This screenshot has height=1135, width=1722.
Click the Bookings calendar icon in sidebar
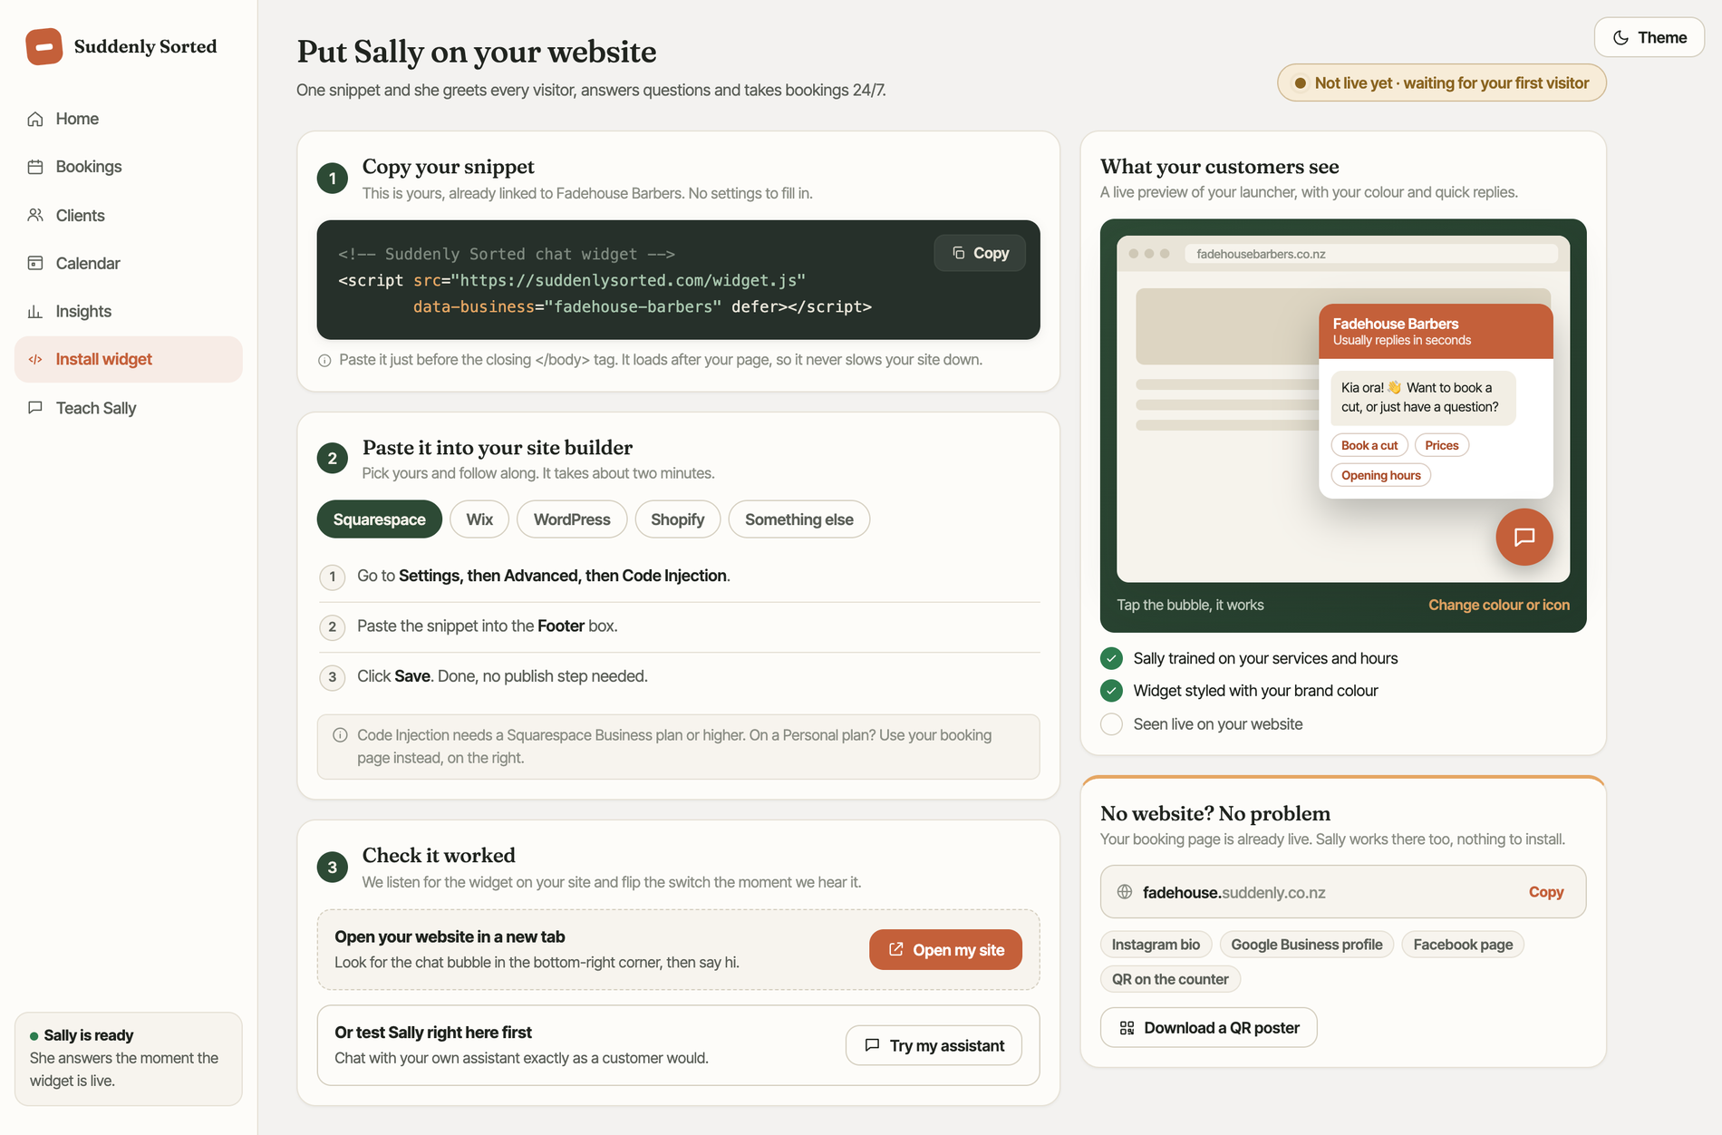tap(35, 167)
